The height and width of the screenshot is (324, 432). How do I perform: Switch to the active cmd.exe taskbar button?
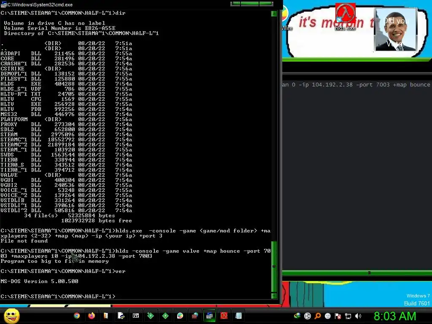click(x=209, y=316)
